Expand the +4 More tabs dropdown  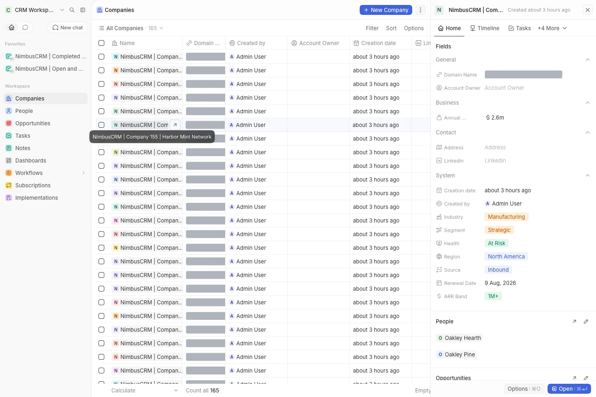click(x=552, y=28)
